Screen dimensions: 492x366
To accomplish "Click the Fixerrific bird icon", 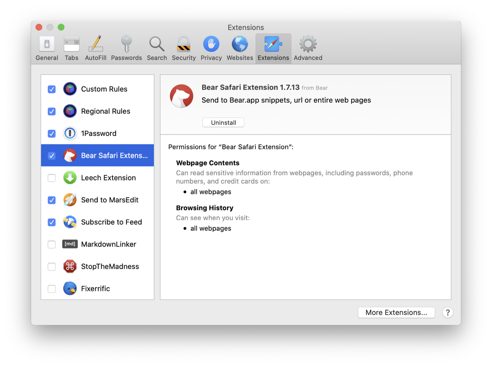I will click(70, 289).
